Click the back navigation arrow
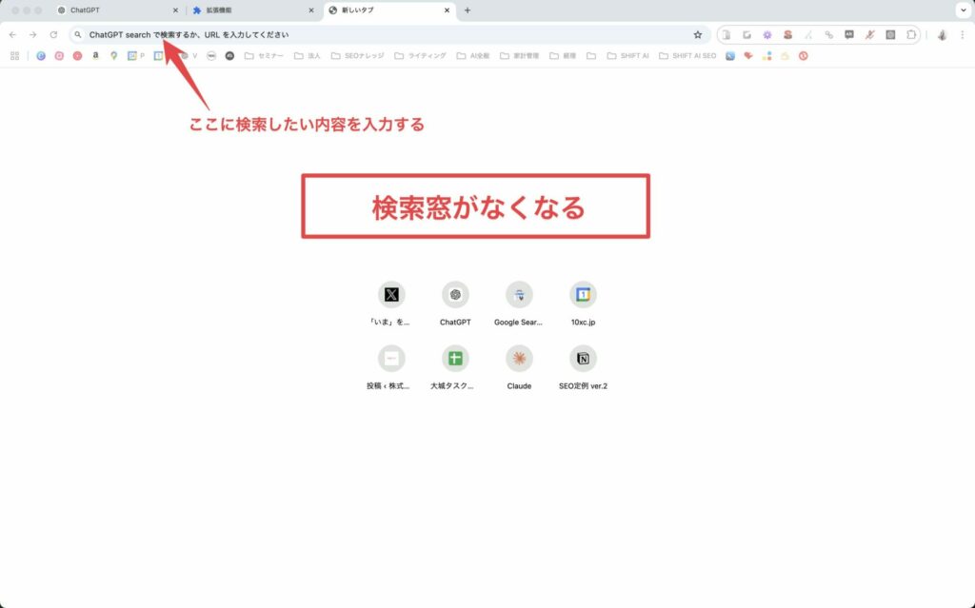The image size is (975, 608). point(11,33)
